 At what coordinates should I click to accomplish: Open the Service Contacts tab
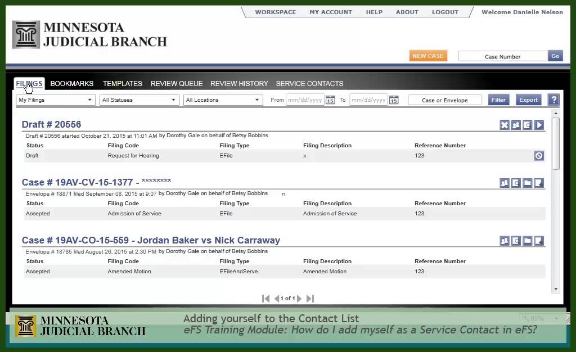pos(310,84)
